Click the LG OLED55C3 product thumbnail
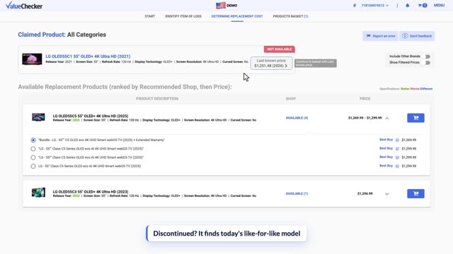 38,193
